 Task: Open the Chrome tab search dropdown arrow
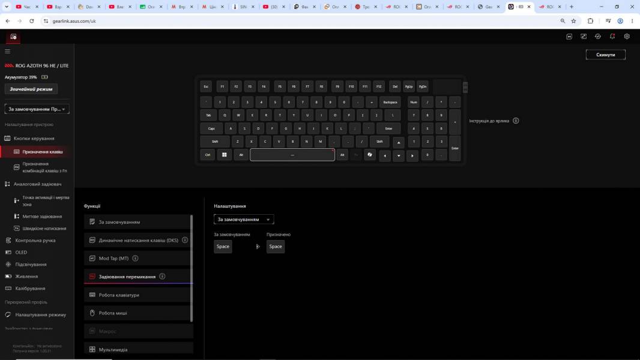(7, 7)
